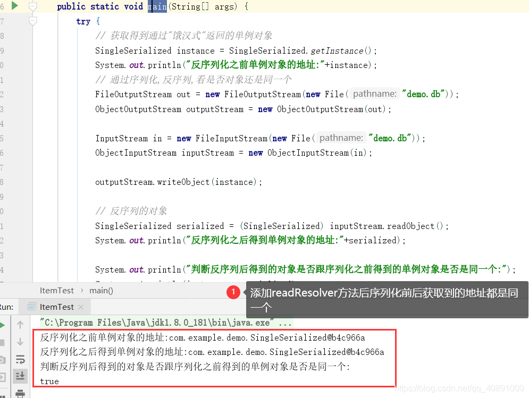Click the stop icon in Run panel
This screenshot has height=398, width=529.
[2, 343]
